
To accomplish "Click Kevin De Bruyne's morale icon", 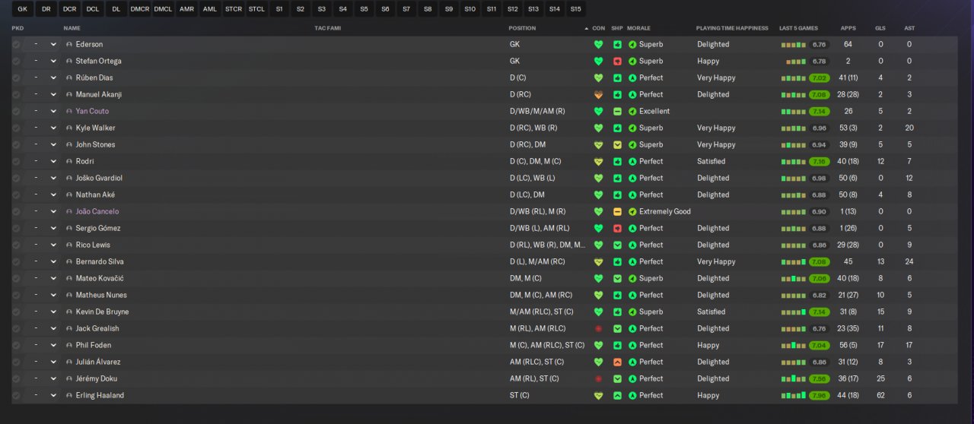I will click(x=632, y=312).
